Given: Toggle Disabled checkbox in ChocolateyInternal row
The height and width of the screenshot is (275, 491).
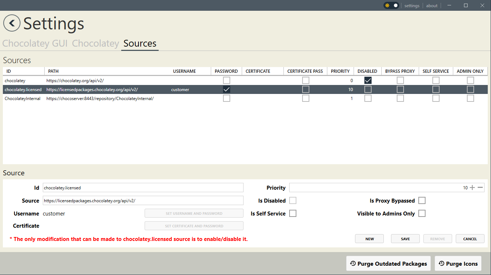Looking at the screenshot, I should pos(368,98).
